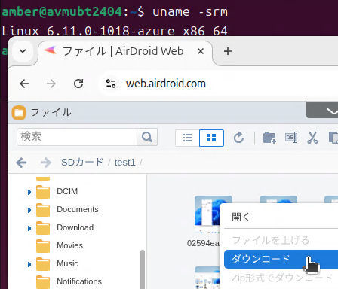
Task: Click the rename file icon
Action: click(x=291, y=138)
